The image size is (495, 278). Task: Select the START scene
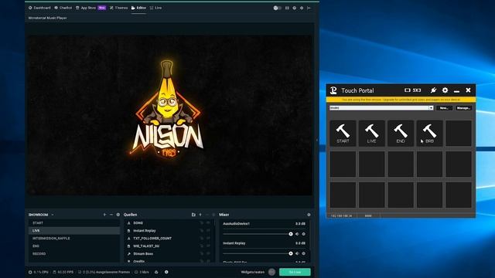pos(74,223)
